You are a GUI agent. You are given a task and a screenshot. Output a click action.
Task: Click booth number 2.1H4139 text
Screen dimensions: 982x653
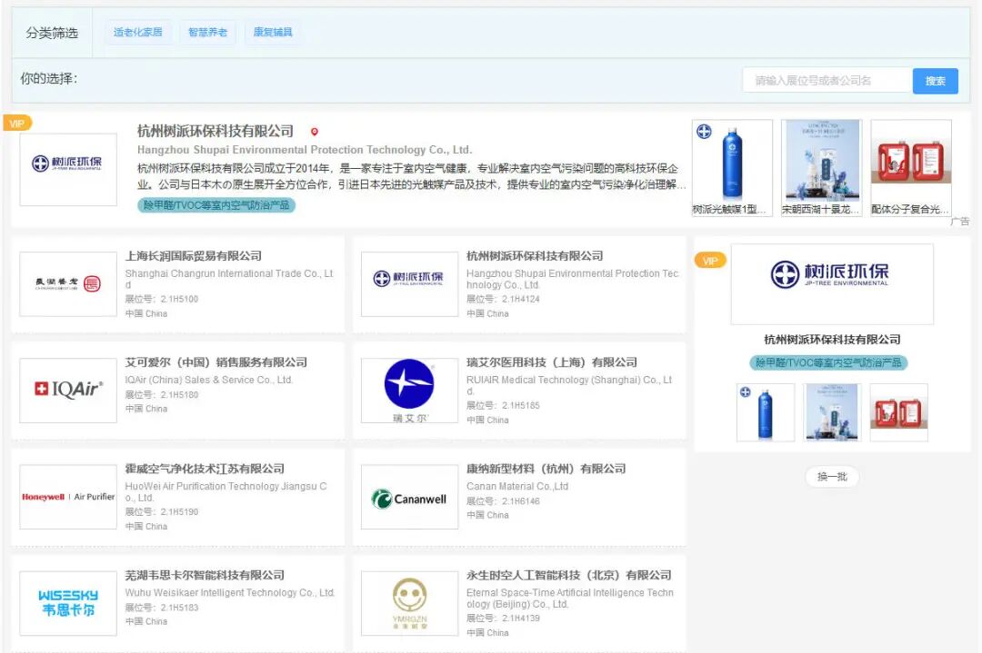521,618
